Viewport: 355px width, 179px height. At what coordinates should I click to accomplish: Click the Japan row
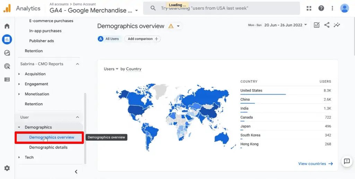[286, 126]
